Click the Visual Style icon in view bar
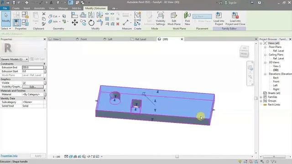292x164 pixels. 71,157
